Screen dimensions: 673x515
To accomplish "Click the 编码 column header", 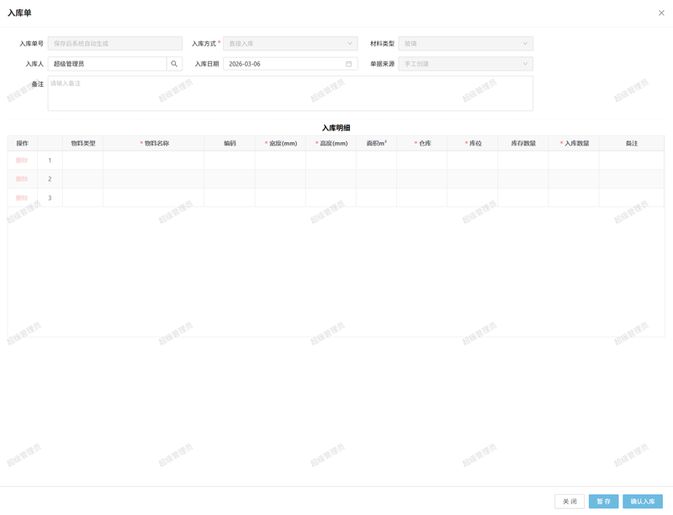I will (230, 143).
